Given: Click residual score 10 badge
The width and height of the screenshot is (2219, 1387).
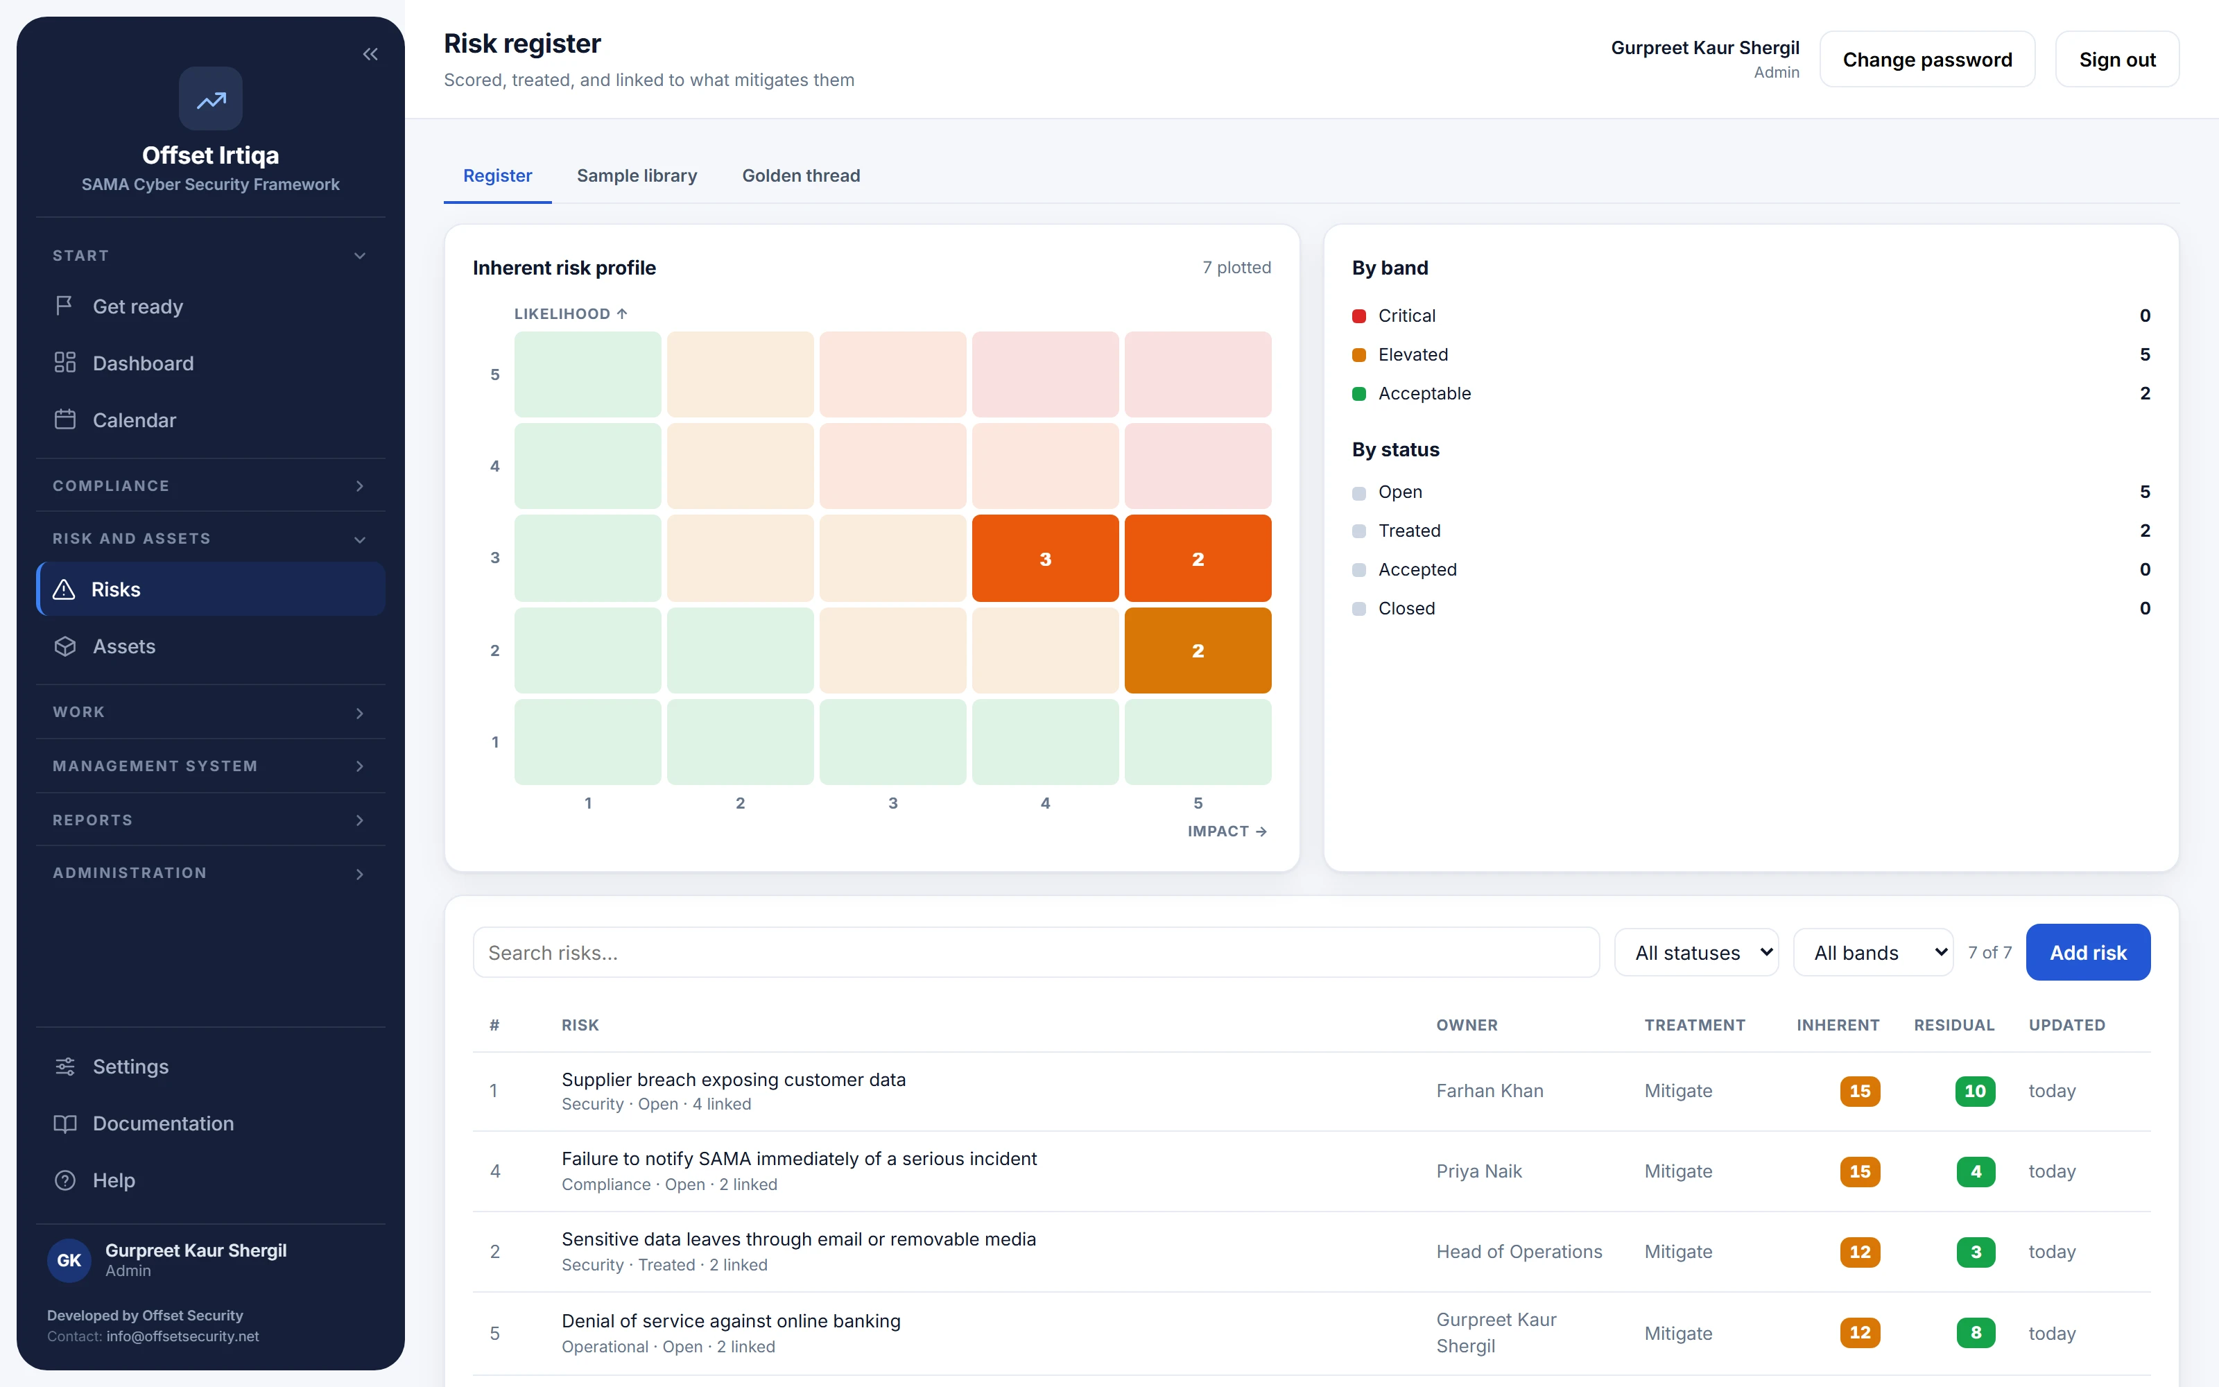Looking at the screenshot, I should pyautogui.click(x=1975, y=1091).
